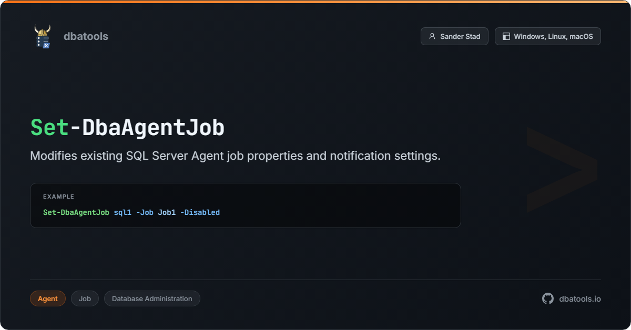This screenshot has height=330, width=631.
Task: Click the Set-DbaAgentJob title heading
Action: [x=127, y=128]
